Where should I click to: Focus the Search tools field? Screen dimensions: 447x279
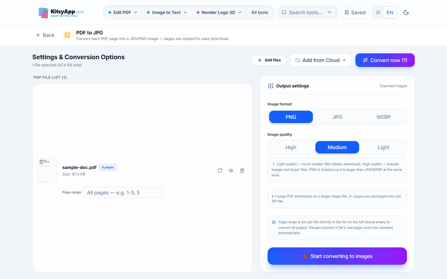pos(308,12)
